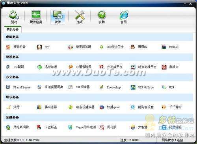Select the 软件 toolbar icon
The height and width of the screenshot is (144, 197).
[x=58, y=17]
